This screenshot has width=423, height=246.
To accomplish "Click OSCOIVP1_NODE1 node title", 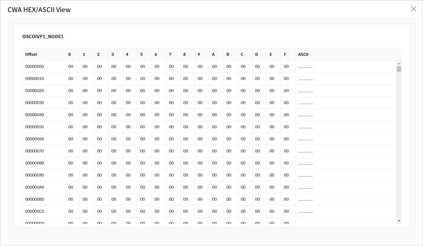I will tap(43, 37).
